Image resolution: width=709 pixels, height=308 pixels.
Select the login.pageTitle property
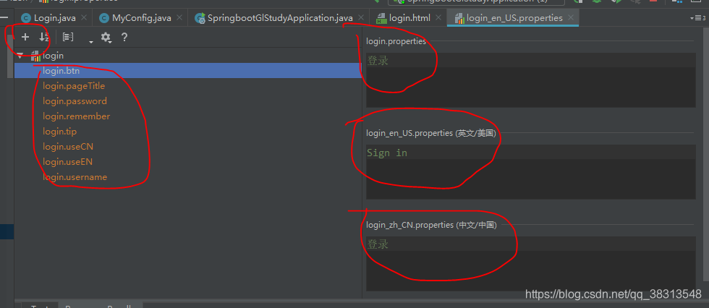[74, 86]
